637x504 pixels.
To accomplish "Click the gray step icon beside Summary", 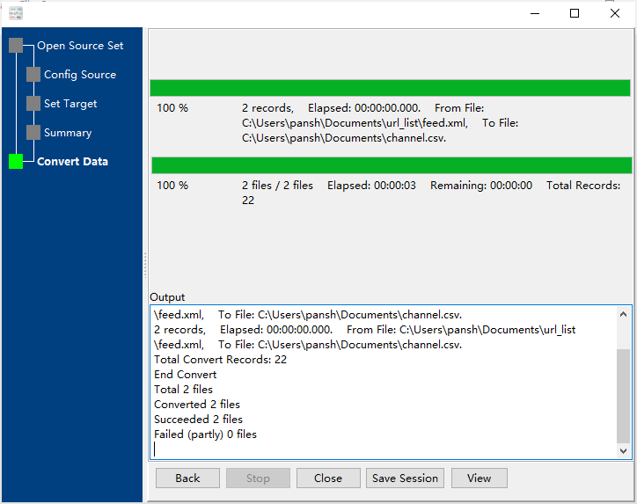I will point(33,133).
